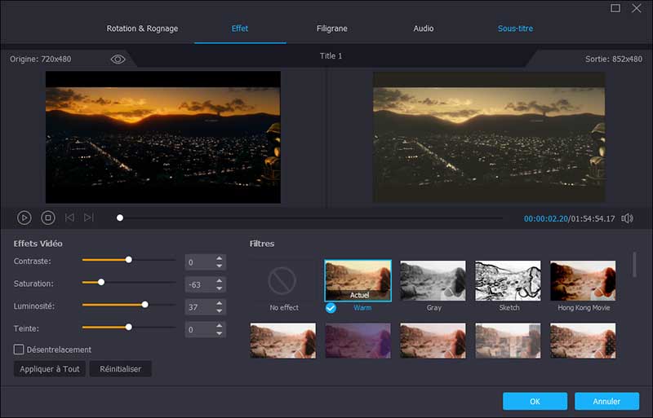The width and height of the screenshot is (653, 418).
Task: Mute the volume speaker icon
Action: (x=627, y=218)
